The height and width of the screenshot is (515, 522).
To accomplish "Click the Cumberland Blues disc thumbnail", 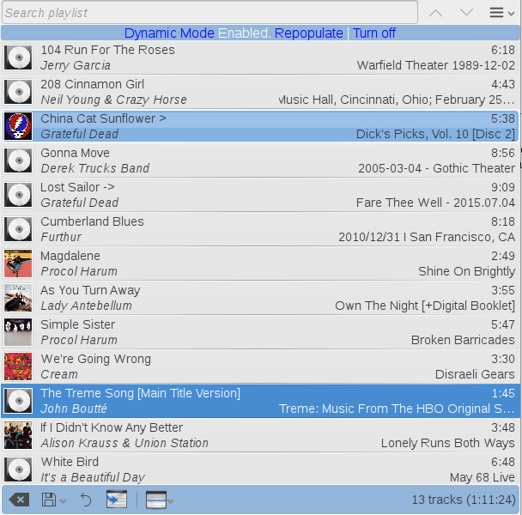I will (18, 229).
